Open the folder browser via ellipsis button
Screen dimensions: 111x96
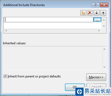pyautogui.click(x=97, y=20)
